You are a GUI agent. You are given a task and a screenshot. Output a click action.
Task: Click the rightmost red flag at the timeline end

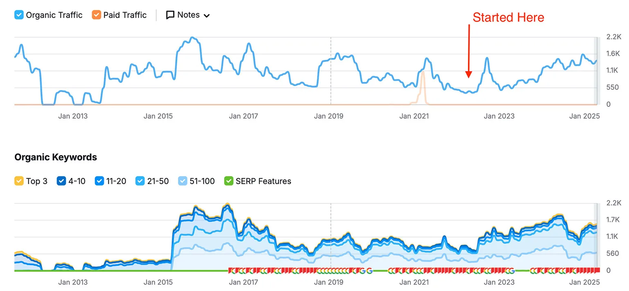(597, 270)
